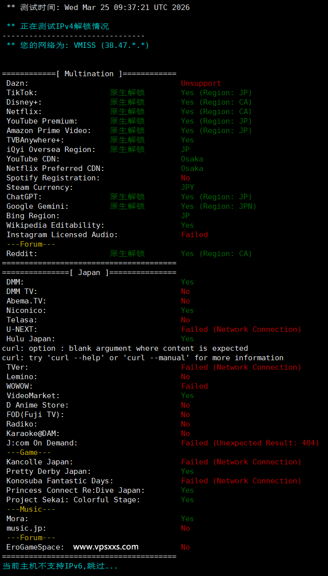Image resolution: width=328 pixels, height=576 pixels.
Task: Click the Google Gemini region result
Action: pyautogui.click(x=218, y=206)
